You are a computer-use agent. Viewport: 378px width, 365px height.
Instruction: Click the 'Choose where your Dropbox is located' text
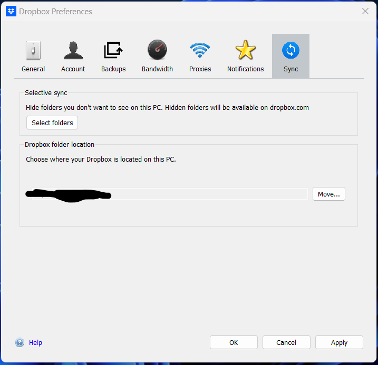pyautogui.click(x=101, y=160)
